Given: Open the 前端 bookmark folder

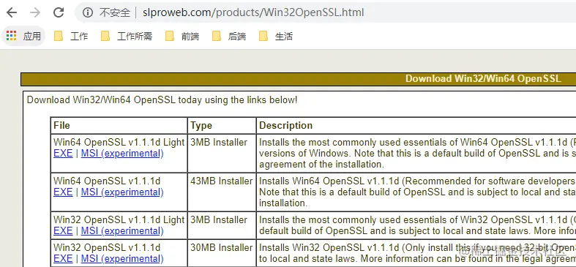Looking at the screenshot, I should 182,36.
